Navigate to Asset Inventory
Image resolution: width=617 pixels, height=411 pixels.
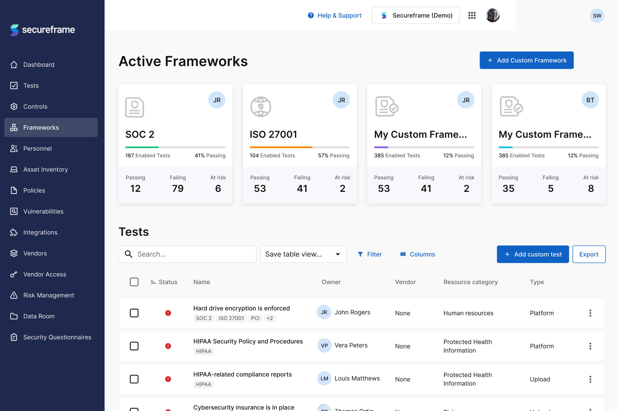(45, 169)
